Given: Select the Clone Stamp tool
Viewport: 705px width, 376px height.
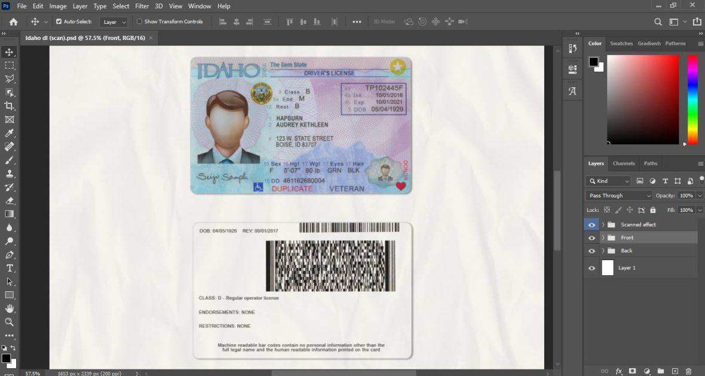Looking at the screenshot, I should [8, 174].
